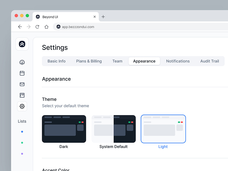228x171 pixels.
Task: Open a new browser tab with plus
Action: click(x=103, y=17)
